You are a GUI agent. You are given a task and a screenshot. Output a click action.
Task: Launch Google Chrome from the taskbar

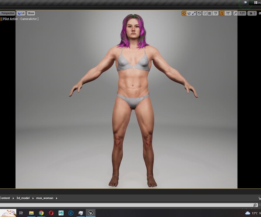coord(41,213)
